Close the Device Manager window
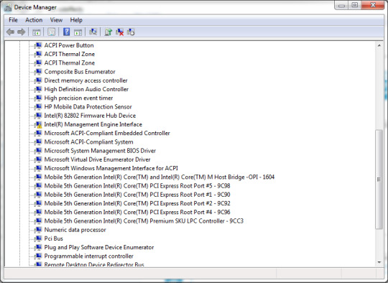The width and height of the screenshot is (388, 283). [x=373, y=5]
